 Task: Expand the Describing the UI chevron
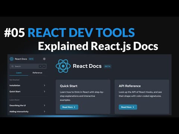pos(44,105)
